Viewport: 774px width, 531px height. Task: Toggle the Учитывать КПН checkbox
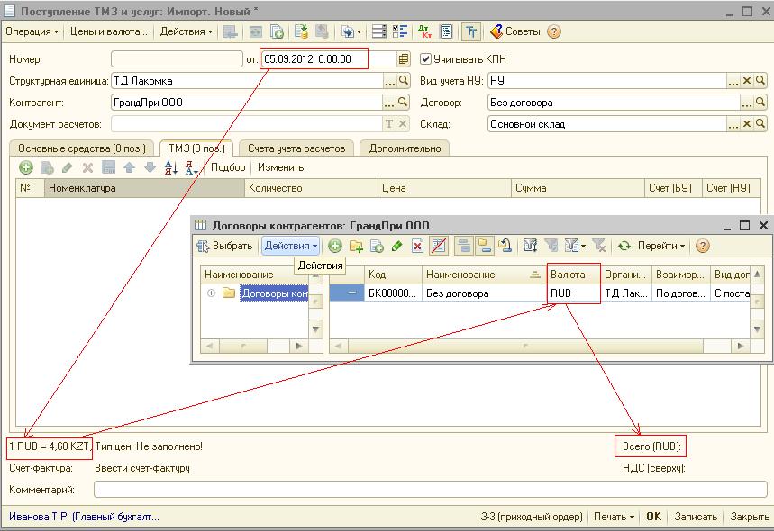point(426,59)
